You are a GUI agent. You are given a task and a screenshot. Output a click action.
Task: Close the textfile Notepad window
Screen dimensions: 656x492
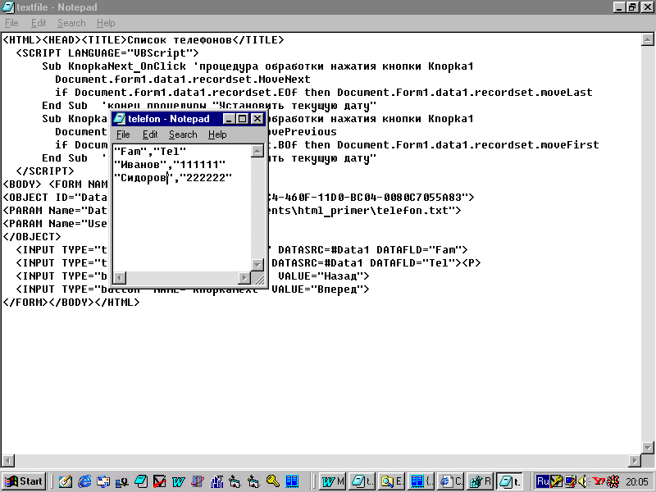[x=647, y=7]
